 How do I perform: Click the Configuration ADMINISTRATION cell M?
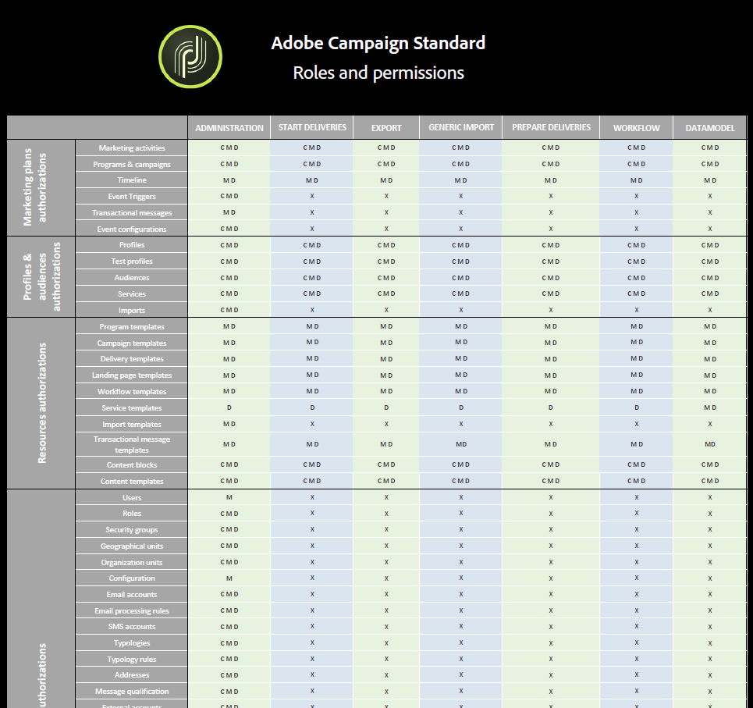(x=229, y=578)
